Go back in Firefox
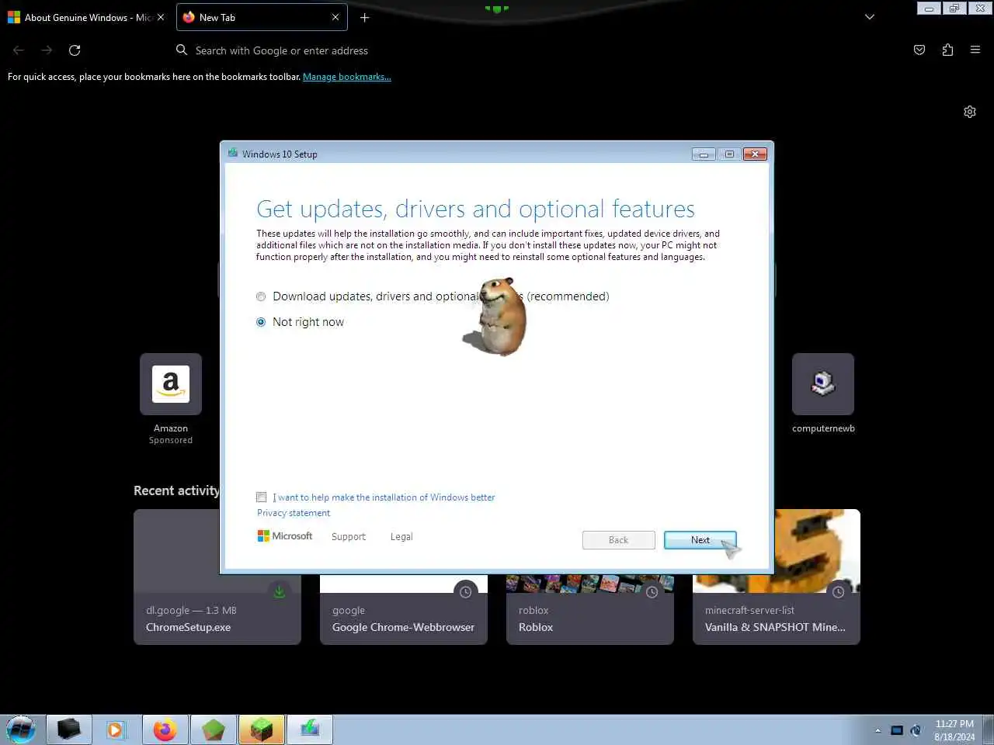 (x=19, y=50)
